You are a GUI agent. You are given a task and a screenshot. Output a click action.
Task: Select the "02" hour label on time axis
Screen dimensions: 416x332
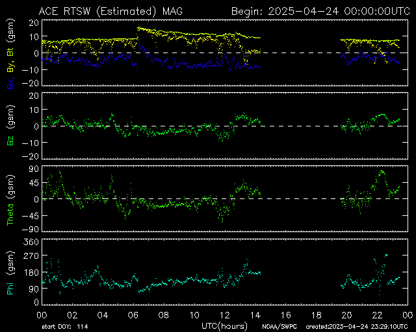pos(72,315)
